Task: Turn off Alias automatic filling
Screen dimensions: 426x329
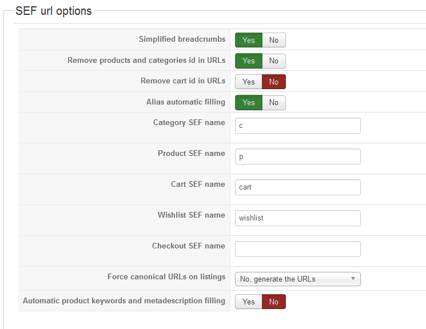Action: click(274, 102)
